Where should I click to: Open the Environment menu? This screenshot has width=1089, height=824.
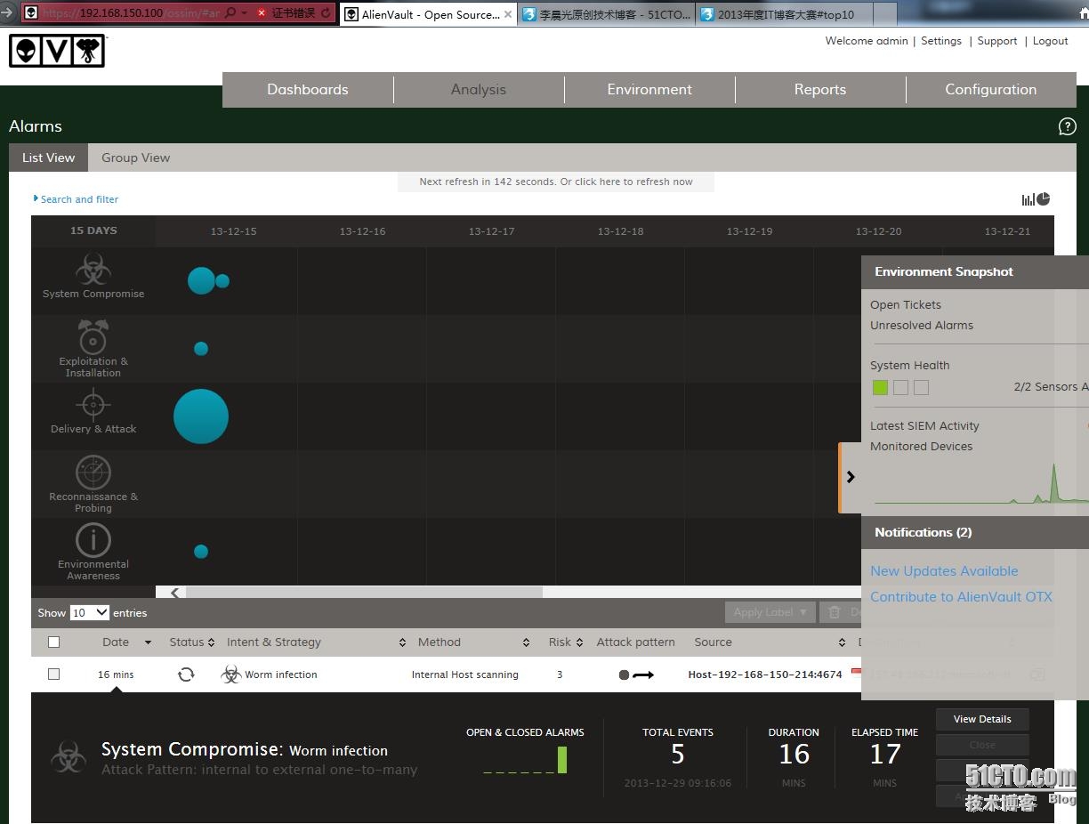pos(649,89)
